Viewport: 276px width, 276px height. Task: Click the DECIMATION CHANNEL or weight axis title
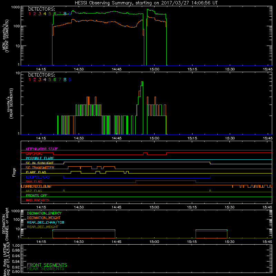(x=5, y=224)
